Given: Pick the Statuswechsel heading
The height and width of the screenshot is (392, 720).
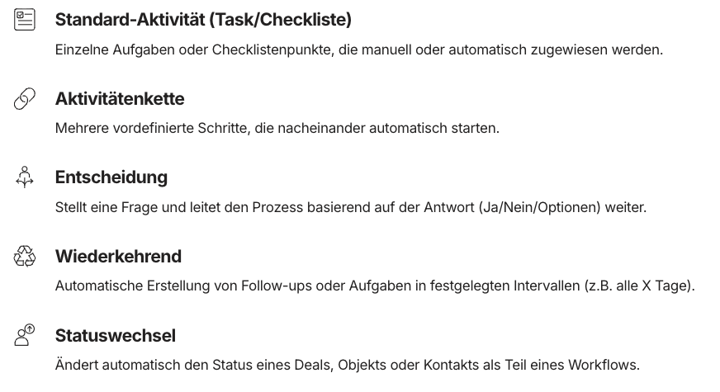Looking at the screenshot, I should tap(115, 336).
